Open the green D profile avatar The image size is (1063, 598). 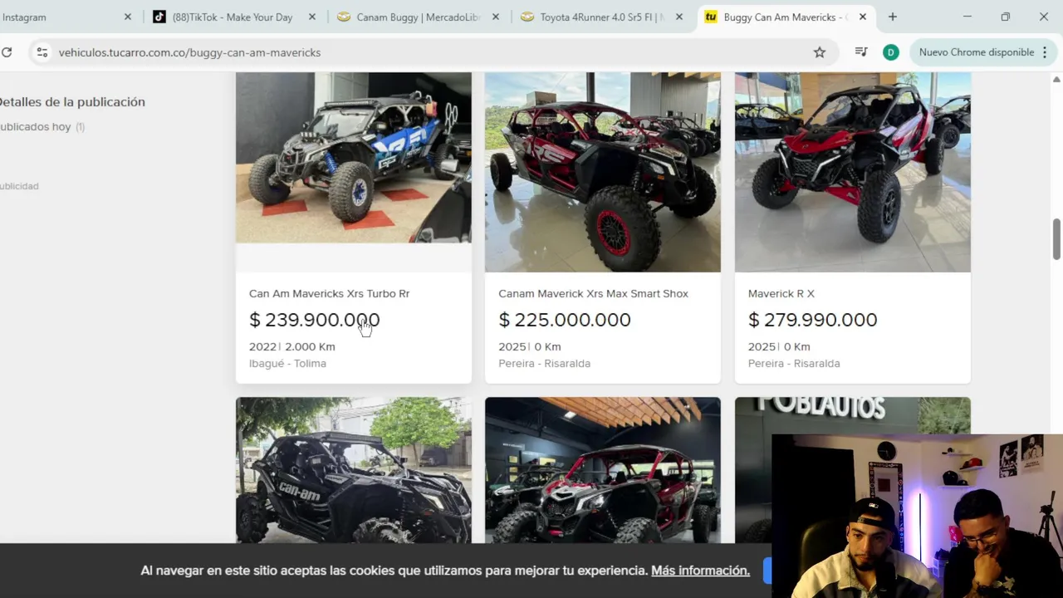(x=890, y=52)
